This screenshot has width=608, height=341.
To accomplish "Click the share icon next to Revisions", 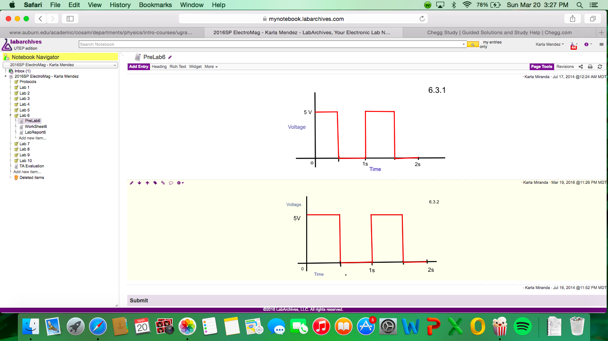I will pos(580,67).
